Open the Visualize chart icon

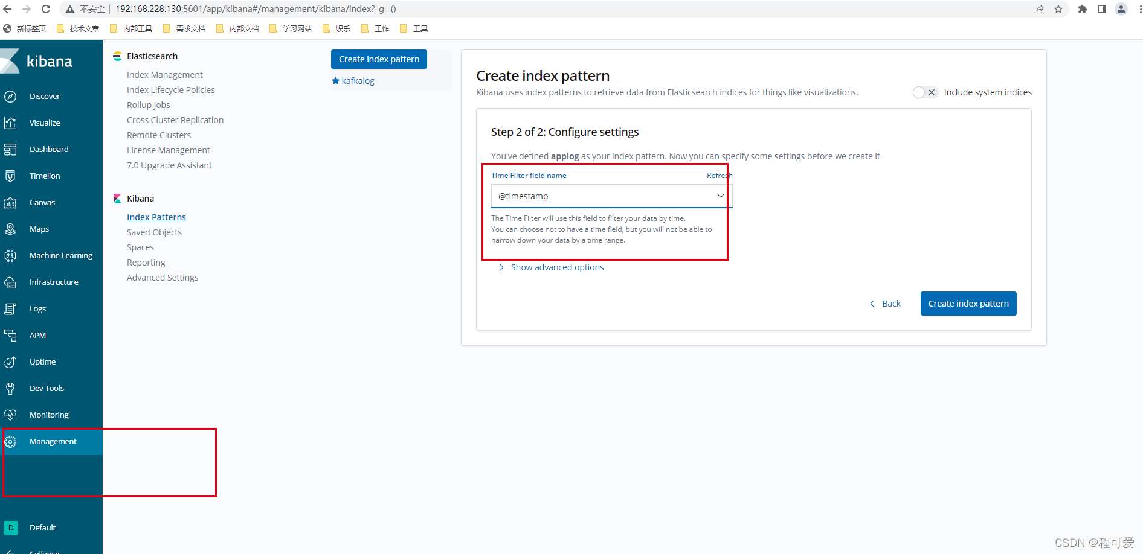click(10, 123)
